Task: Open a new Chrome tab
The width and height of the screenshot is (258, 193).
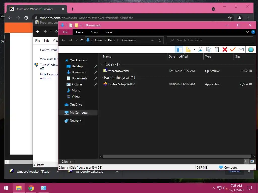Action: click(x=73, y=9)
